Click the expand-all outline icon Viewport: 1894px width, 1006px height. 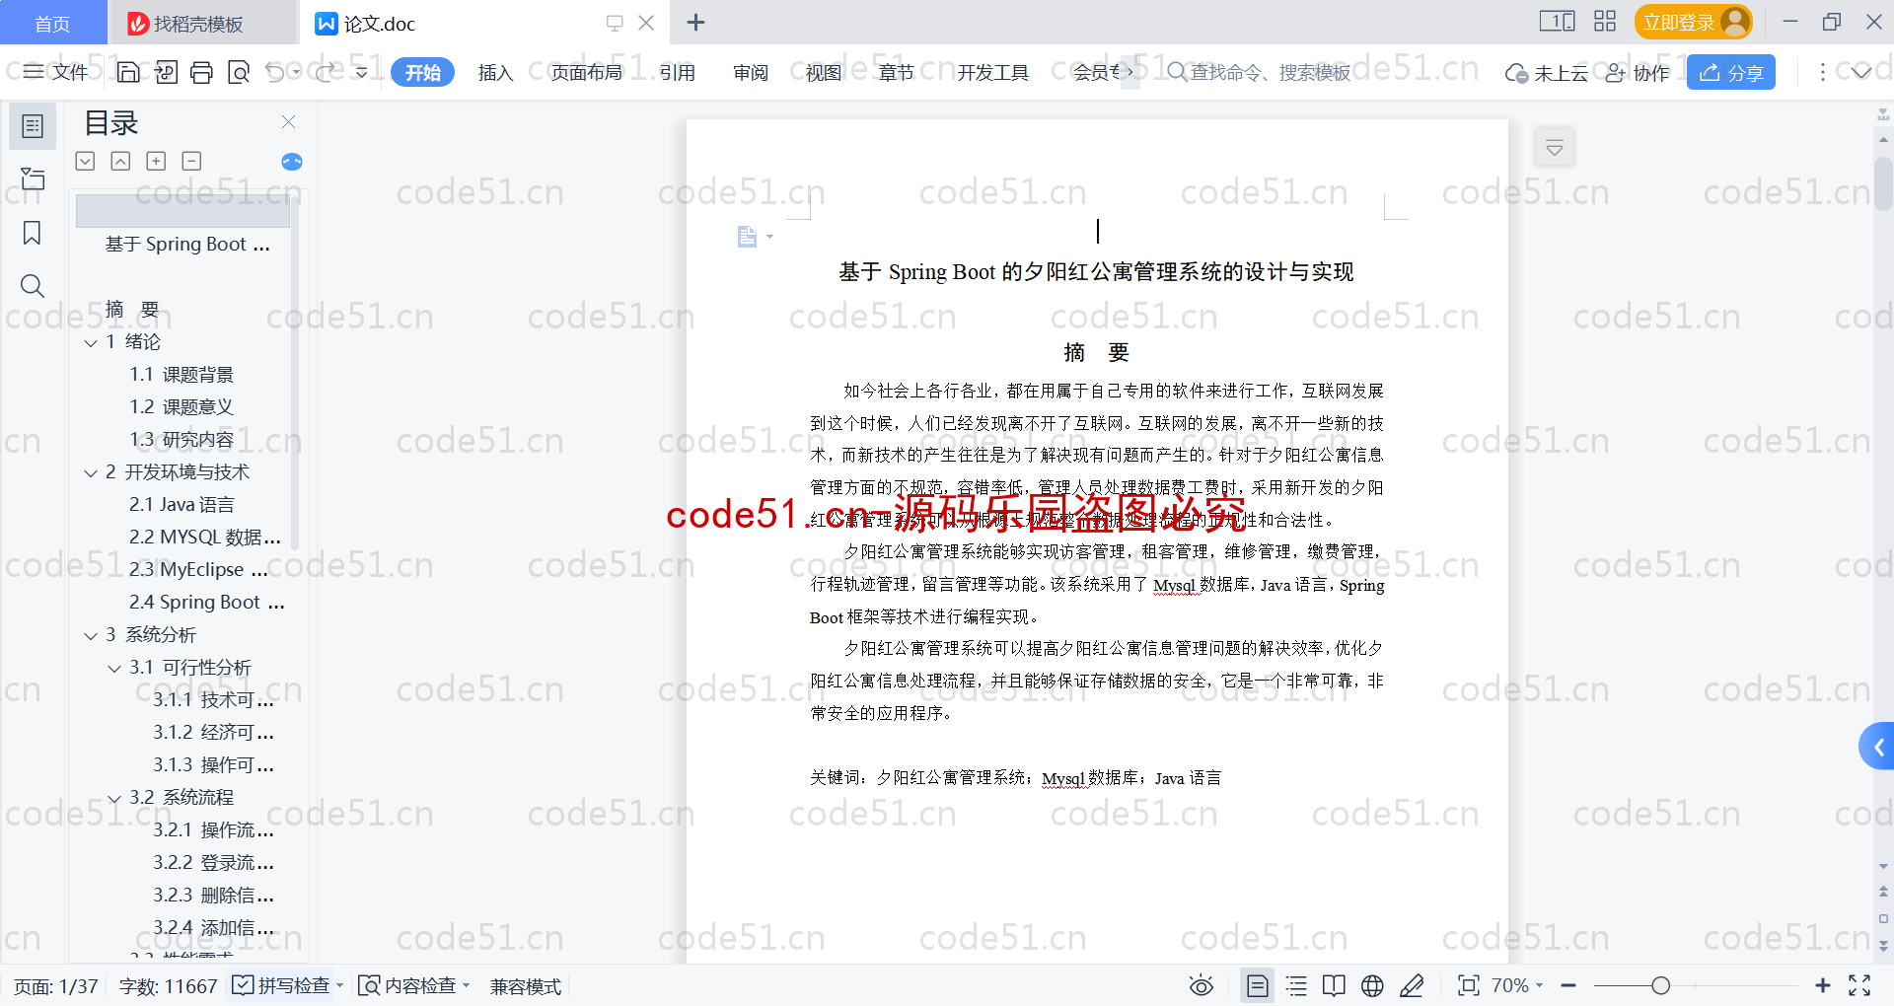(x=85, y=161)
